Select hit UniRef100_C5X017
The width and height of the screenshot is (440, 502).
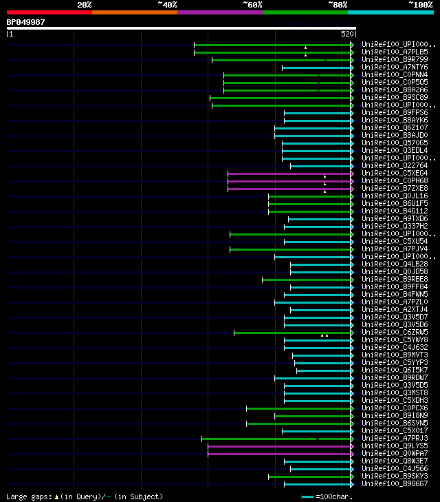(395, 431)
